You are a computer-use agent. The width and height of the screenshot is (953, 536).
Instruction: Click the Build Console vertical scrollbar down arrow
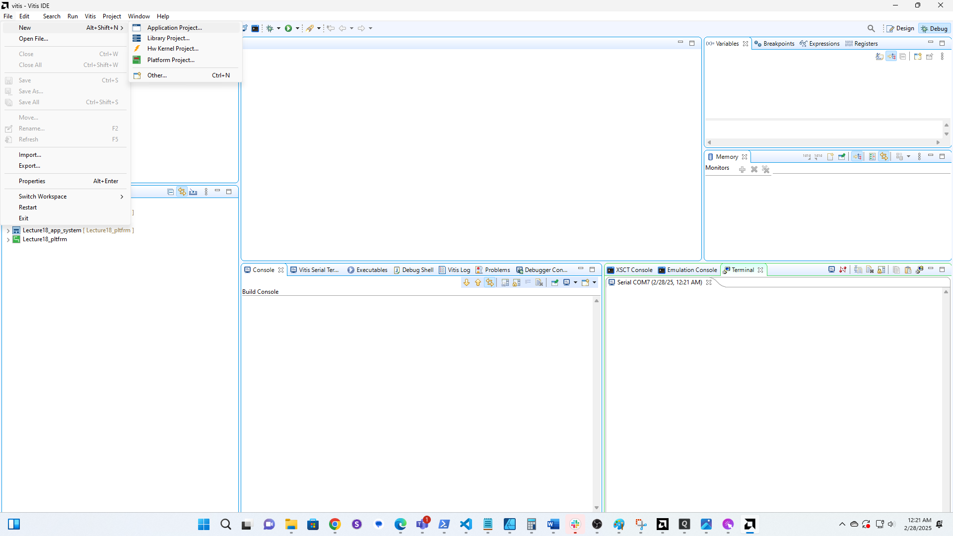pyautogui.click(x=597, y=508)
